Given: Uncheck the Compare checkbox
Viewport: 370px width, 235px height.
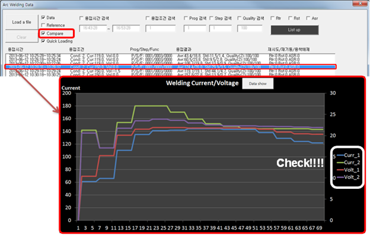Looking at the screenshot, I should [x=43, y=33].
